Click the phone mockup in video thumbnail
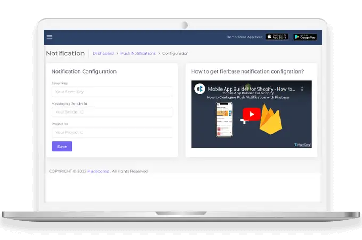The image size is (362, 240). [224, 120]
